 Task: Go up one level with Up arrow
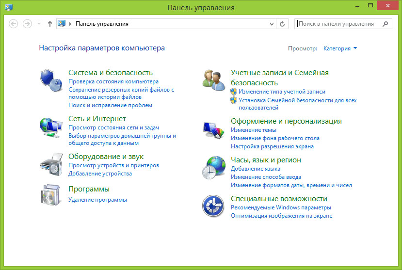coord(50,24)
